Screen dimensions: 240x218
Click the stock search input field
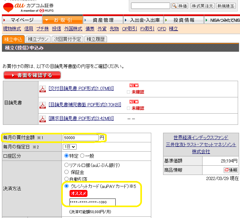(151, 6)
